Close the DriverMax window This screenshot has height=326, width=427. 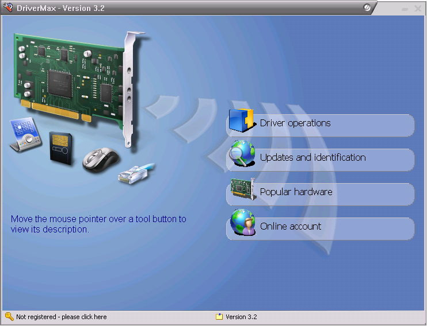pyautogui.click(x=418, y=9)
